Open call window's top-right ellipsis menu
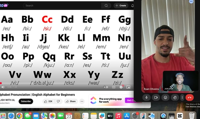Image resolution: width=200 pixels, height=119 pixels. (191, 2)
